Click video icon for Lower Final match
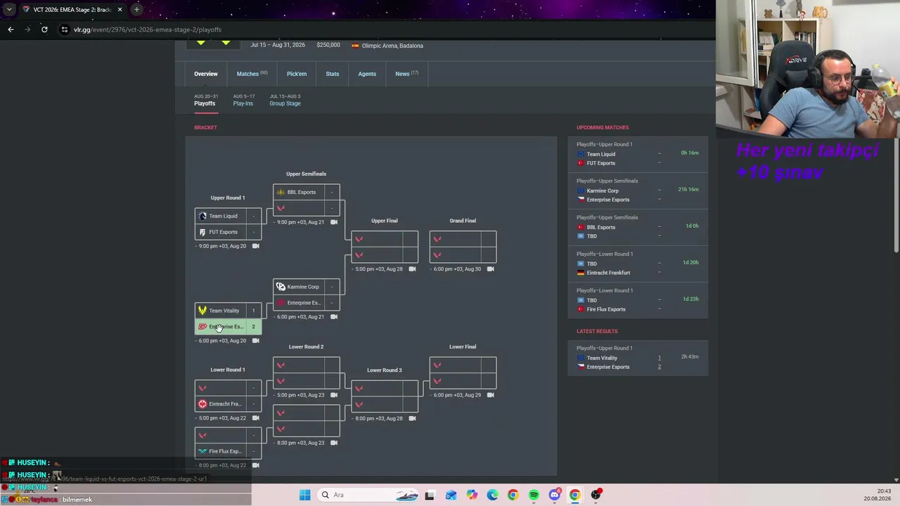The height and width of the screenshot is (506, 900). [490, 395]
